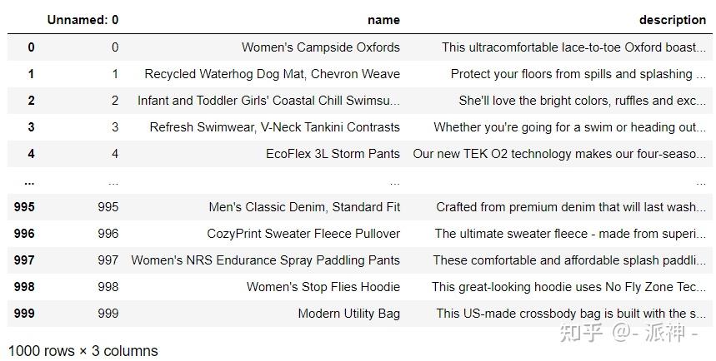Image resolution: width=716 pixels, height=361 pixels.
Task: Click CozyPrint Sweater Fleece Pullover cell
Action: (x=303, y=234)
